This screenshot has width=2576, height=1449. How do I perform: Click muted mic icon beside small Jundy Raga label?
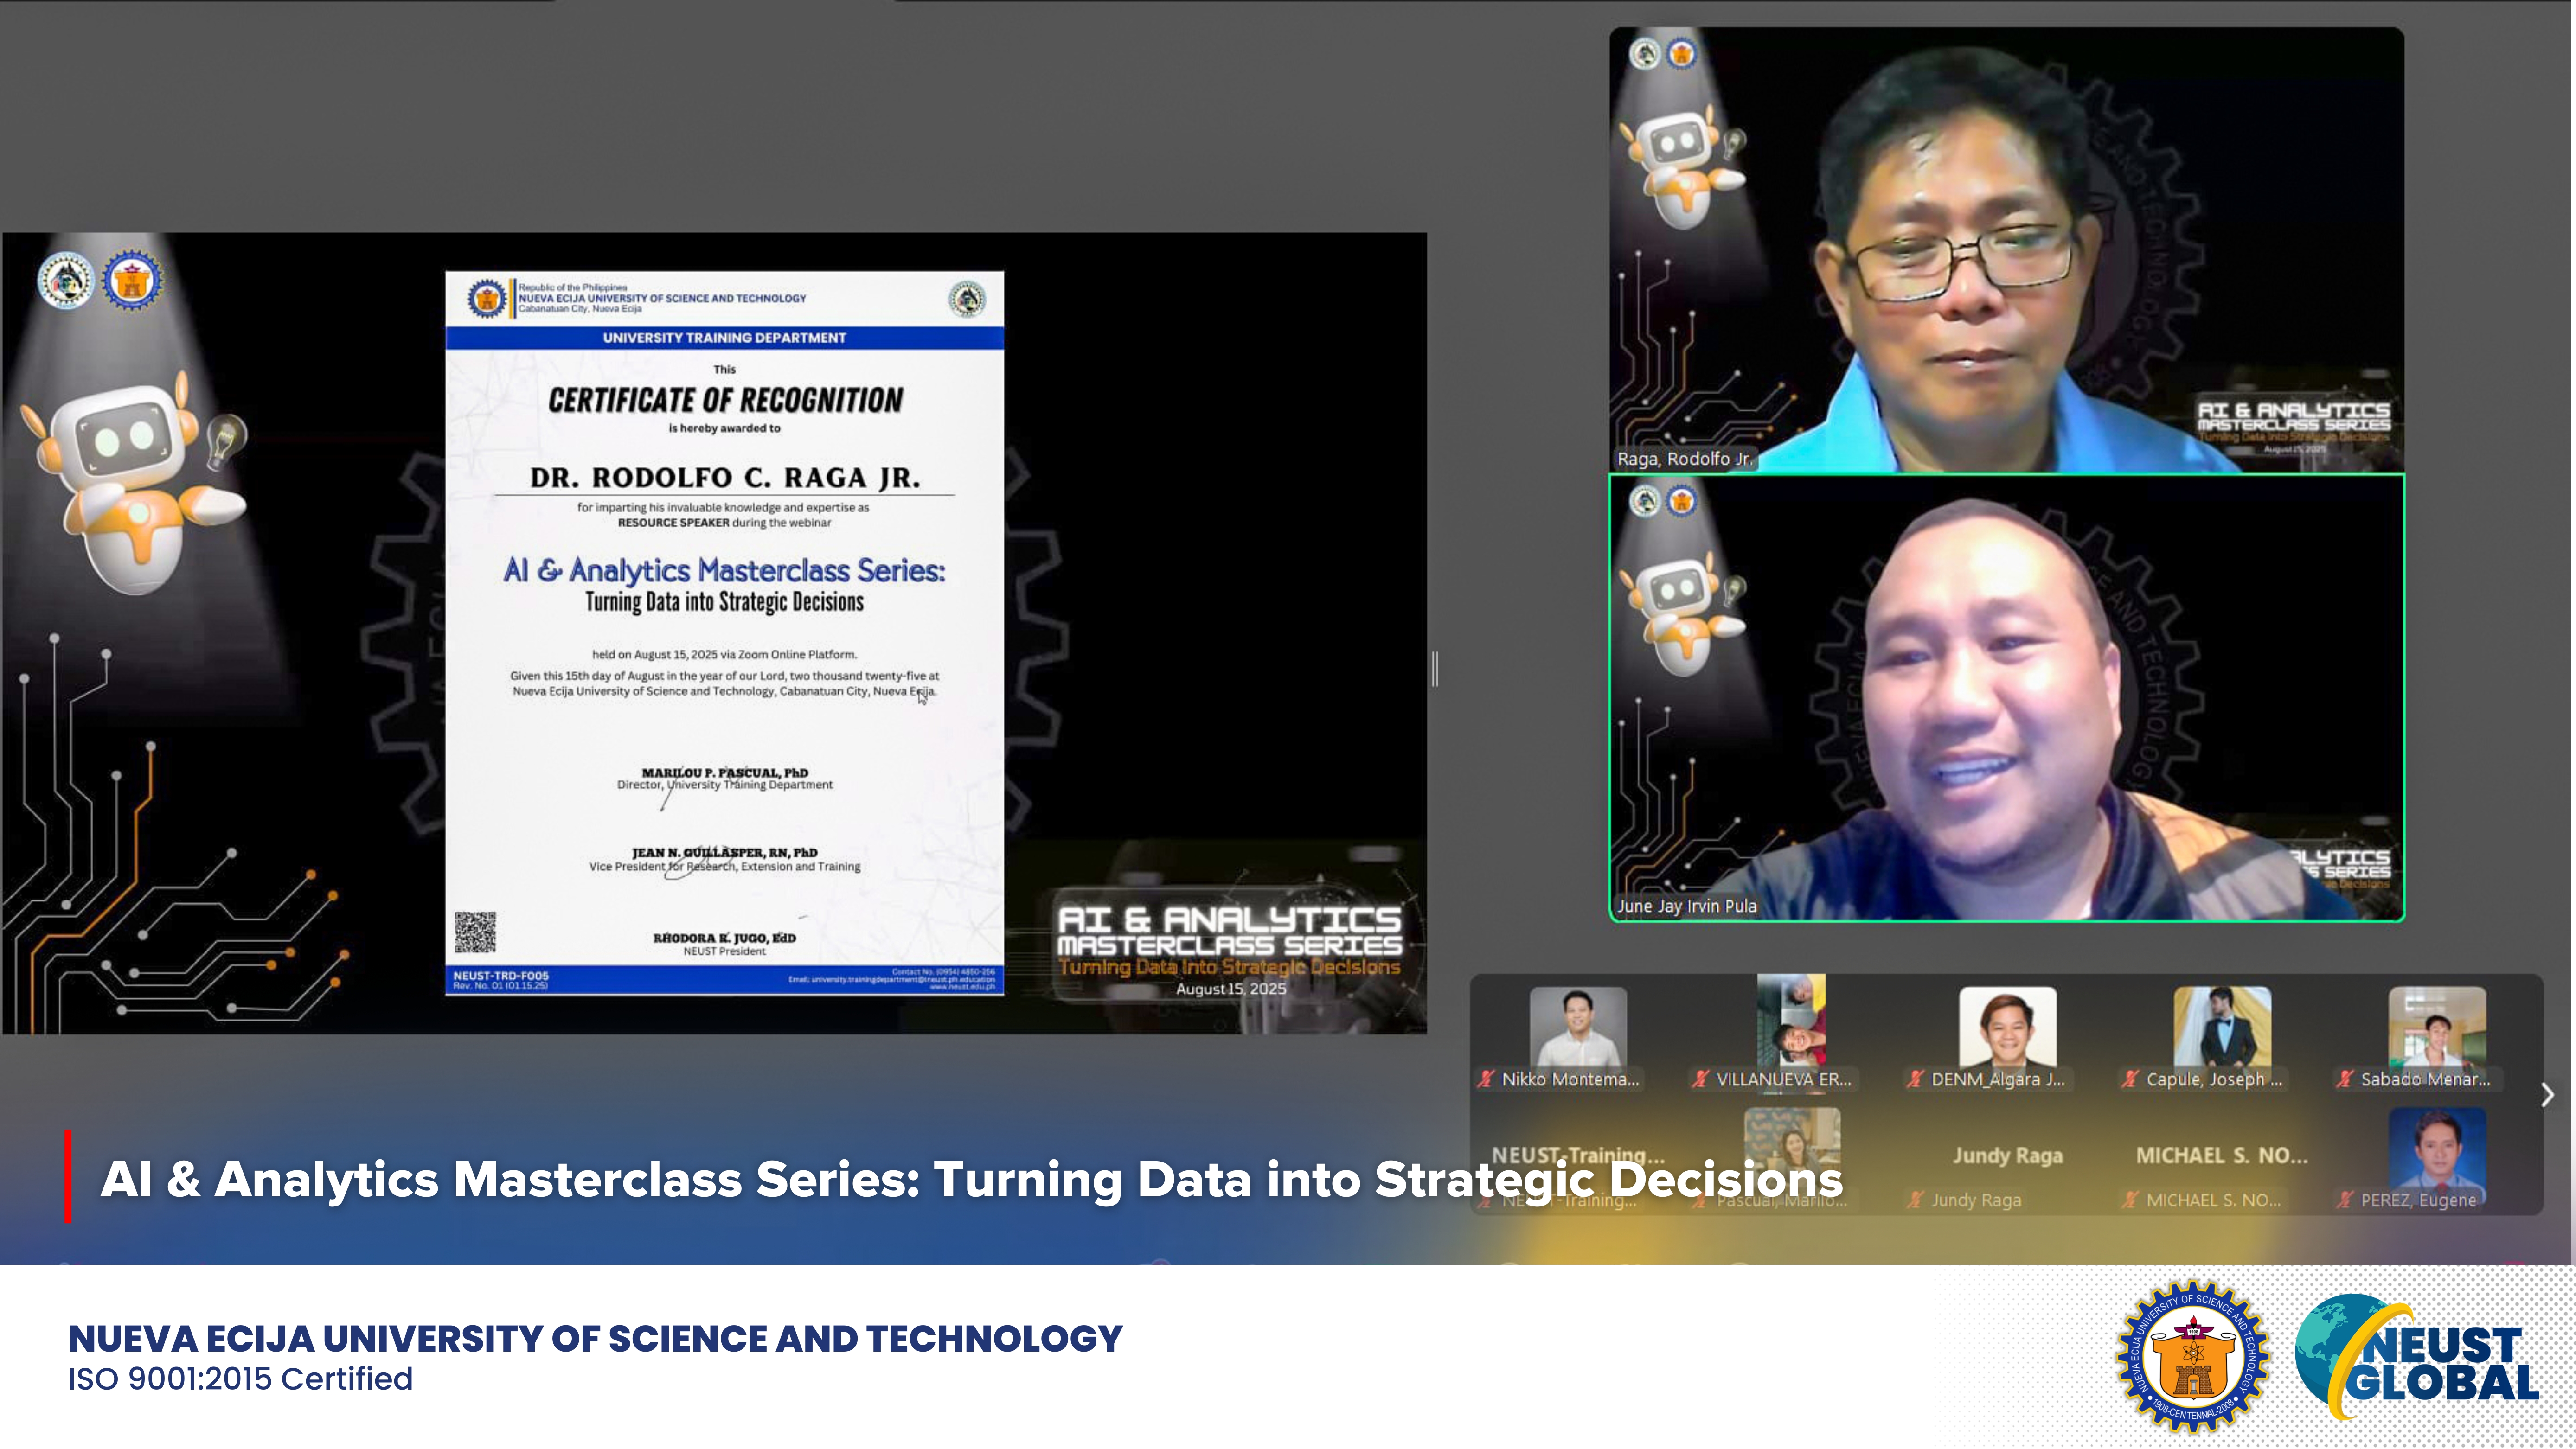[x=1915, y=1200]
